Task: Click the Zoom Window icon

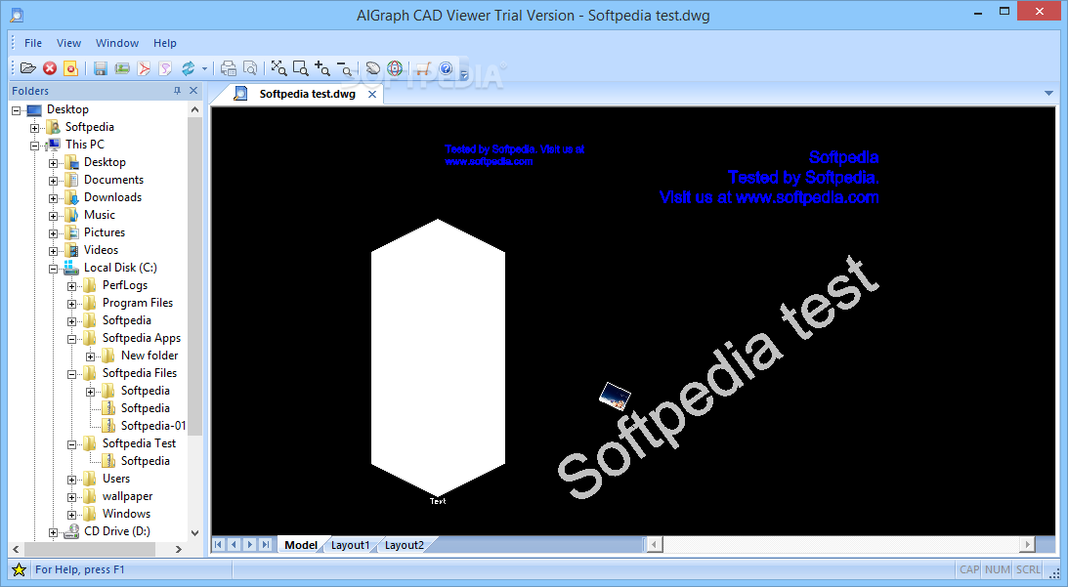Action: click(300, 68)
